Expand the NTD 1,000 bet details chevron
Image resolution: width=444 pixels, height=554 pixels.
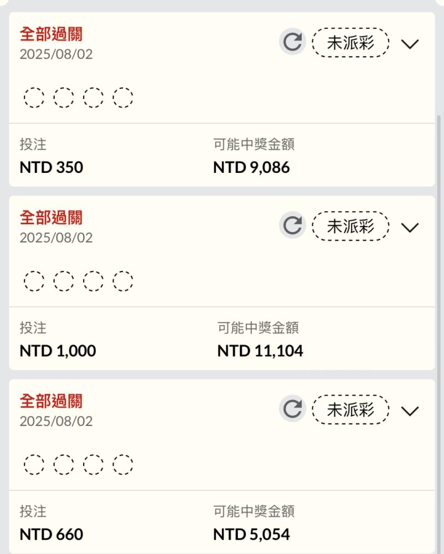click(410, 227)
